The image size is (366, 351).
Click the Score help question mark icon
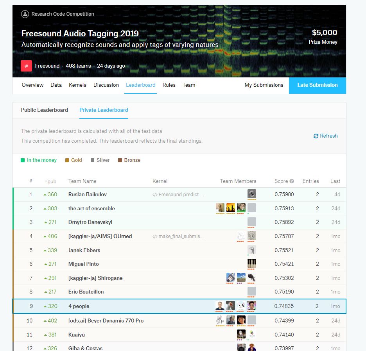tap(292, 181)
